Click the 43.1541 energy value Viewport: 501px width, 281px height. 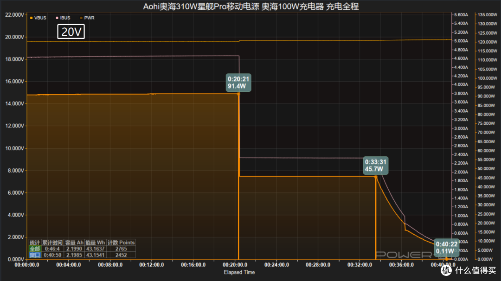pos(95,255)
